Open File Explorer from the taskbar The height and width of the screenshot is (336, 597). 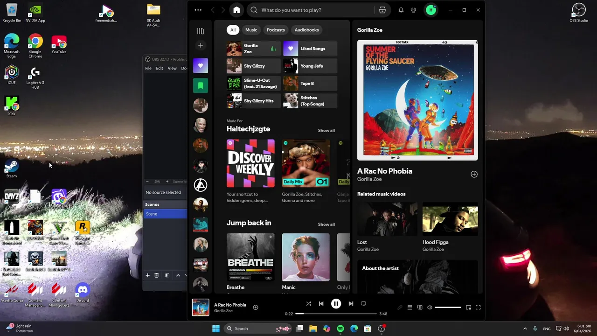[313, 329]
